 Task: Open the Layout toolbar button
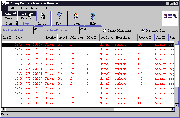click(x=43, y=19)
